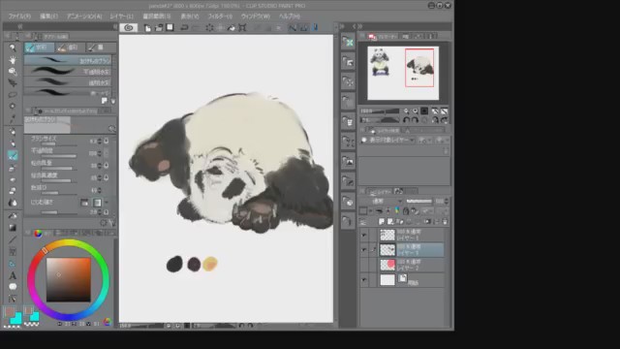Collapse the left palette dock arrows
The height and width of the screenshot is (349, 620).
pos(19,26)
